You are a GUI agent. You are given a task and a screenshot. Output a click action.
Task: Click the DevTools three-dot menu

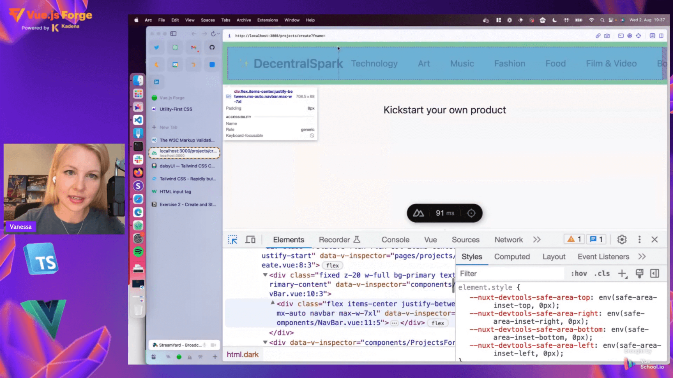(639, 240)
